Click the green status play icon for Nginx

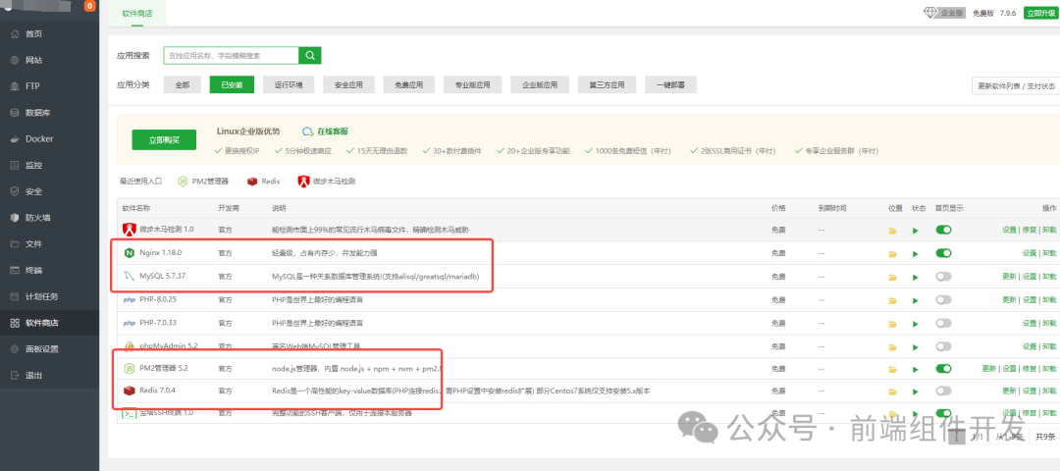[916, 254]
